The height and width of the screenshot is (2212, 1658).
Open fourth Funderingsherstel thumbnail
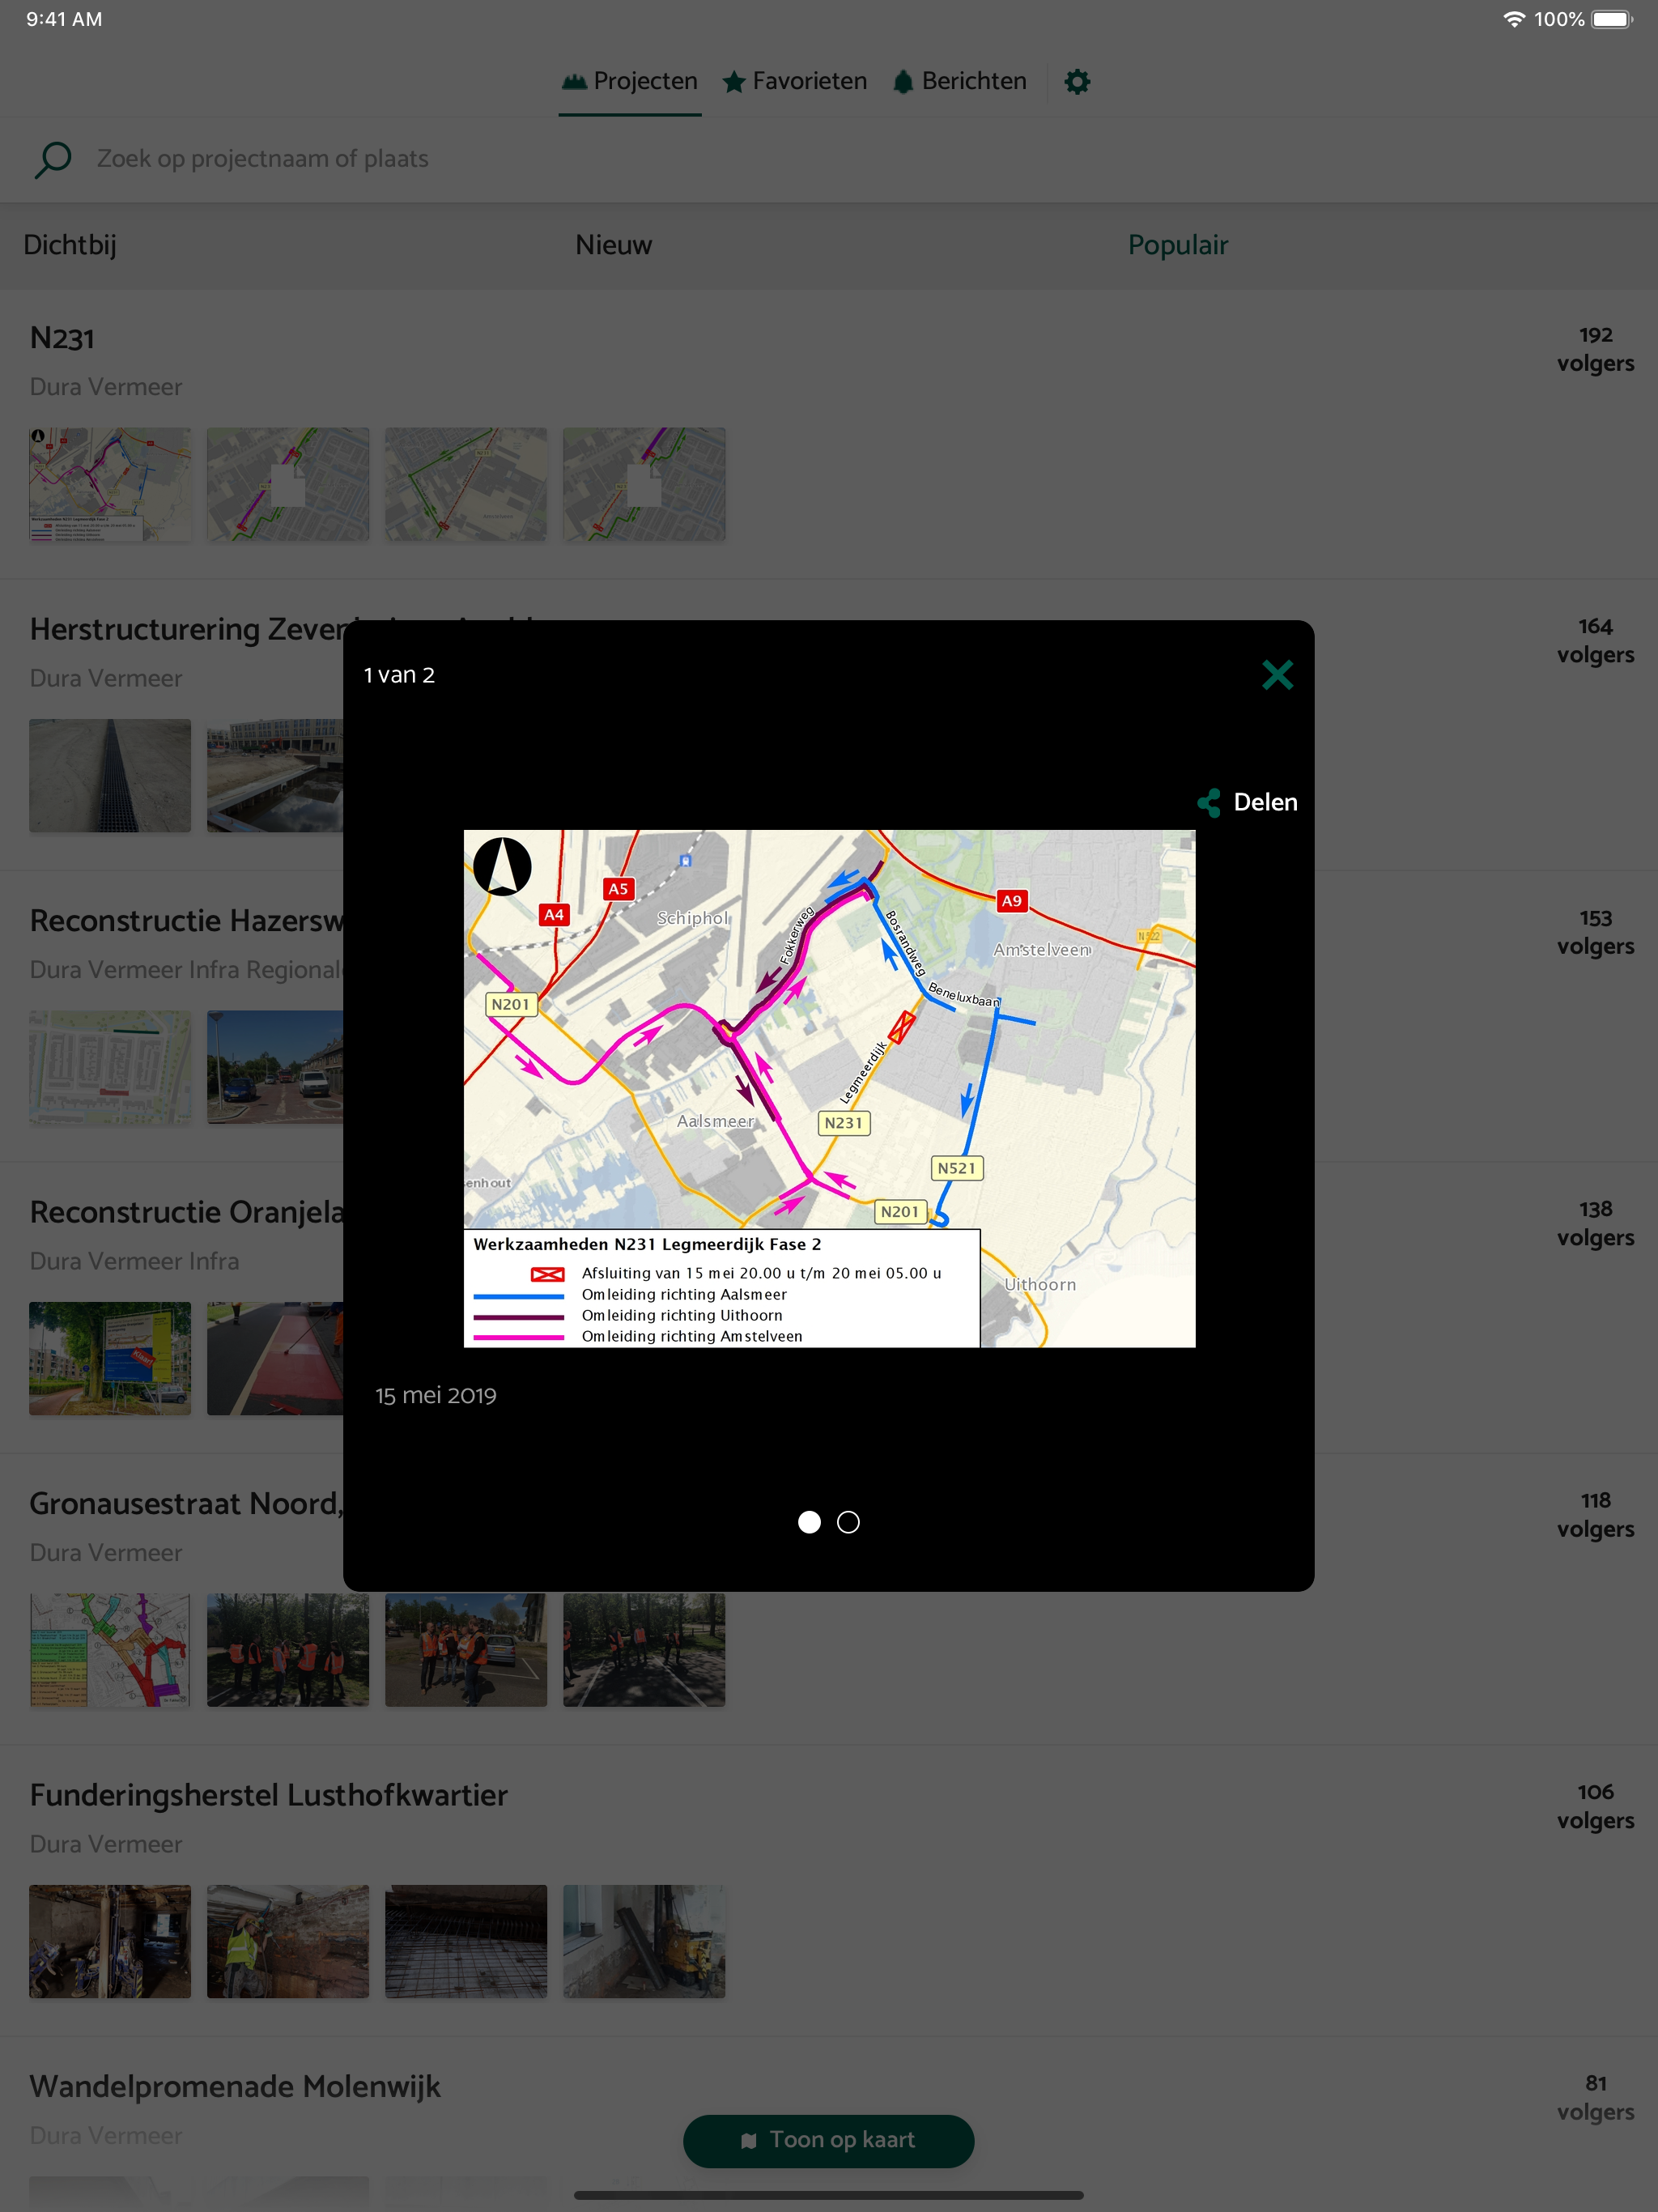[x=644, y=1941]
